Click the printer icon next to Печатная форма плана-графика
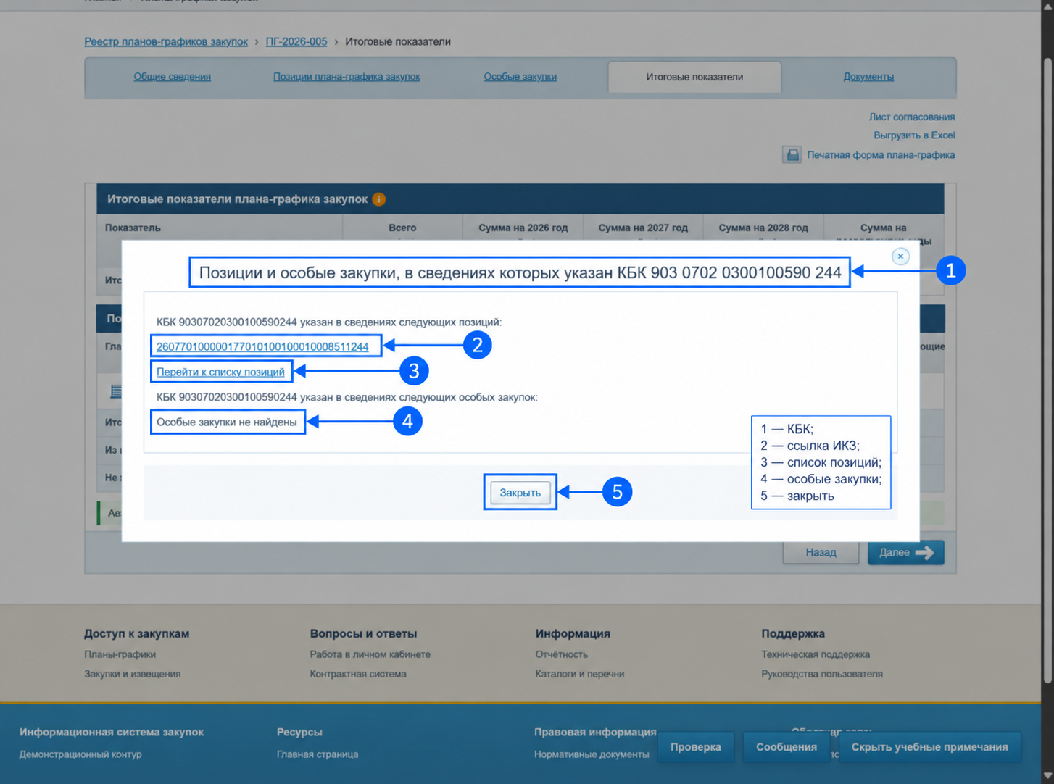The image size is (1054, 784). point(792,154)
